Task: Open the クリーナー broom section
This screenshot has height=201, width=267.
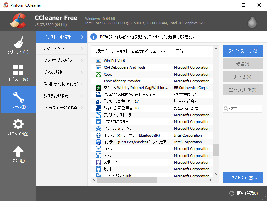Action: 18,45
